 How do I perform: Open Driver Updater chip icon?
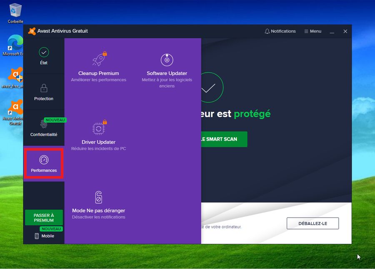pos(100,128)
